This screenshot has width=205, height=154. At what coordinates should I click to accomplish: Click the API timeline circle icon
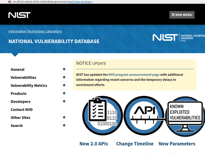click(144, 115)
